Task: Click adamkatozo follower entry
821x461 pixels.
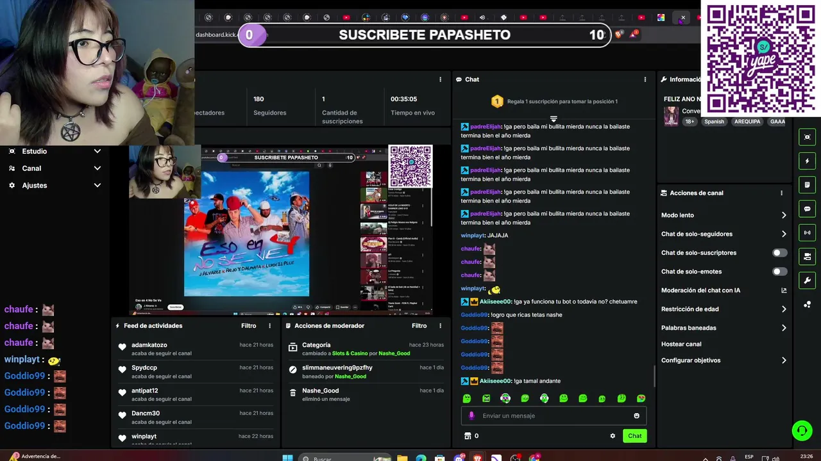Action: (x=195, y=349)
